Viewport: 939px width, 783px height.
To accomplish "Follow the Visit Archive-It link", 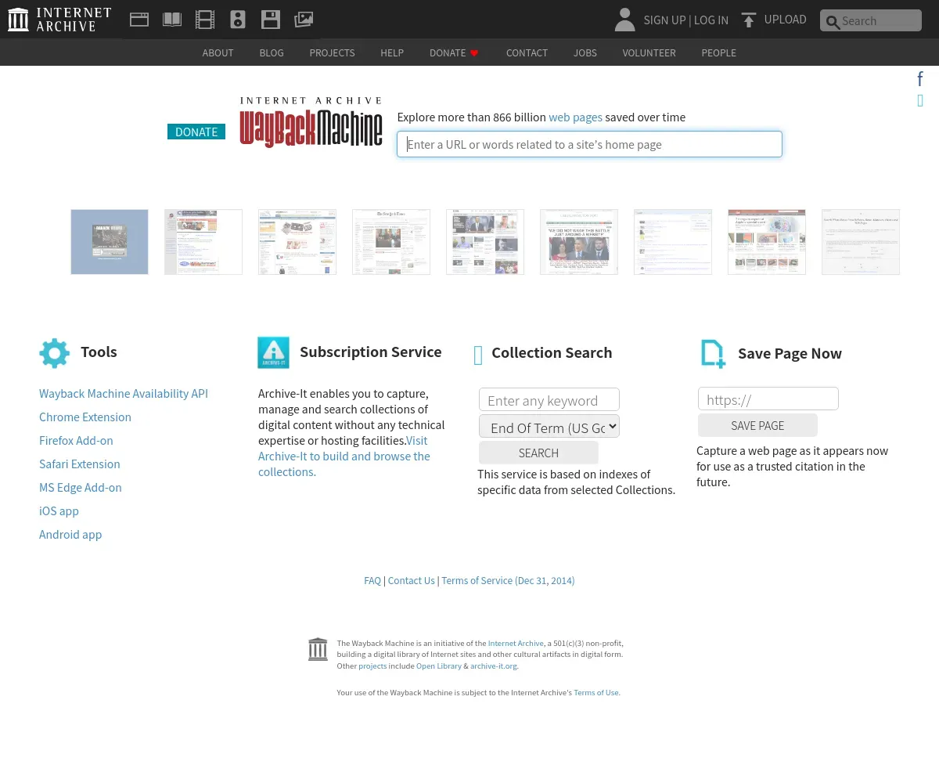I will (344, 456).
